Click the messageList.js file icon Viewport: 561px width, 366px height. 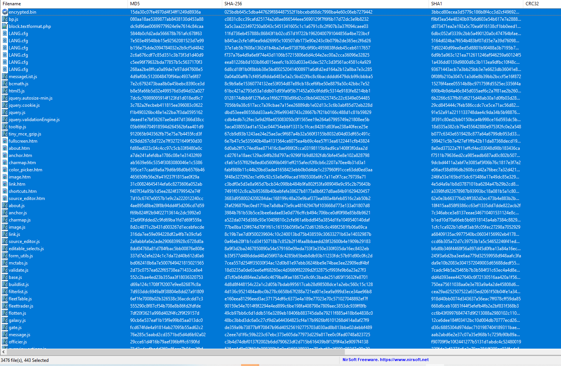point(5,77)
